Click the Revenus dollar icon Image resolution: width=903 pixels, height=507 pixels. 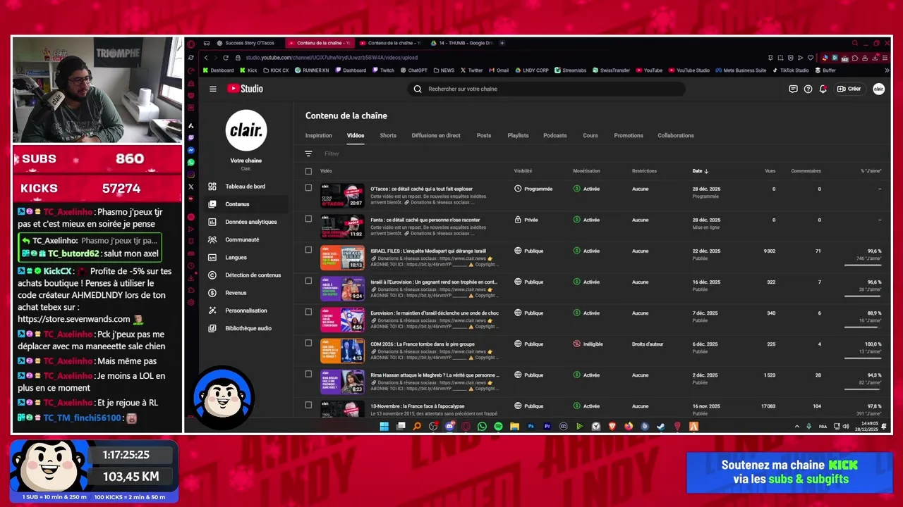pyautogui.click(x=212, y=293)
